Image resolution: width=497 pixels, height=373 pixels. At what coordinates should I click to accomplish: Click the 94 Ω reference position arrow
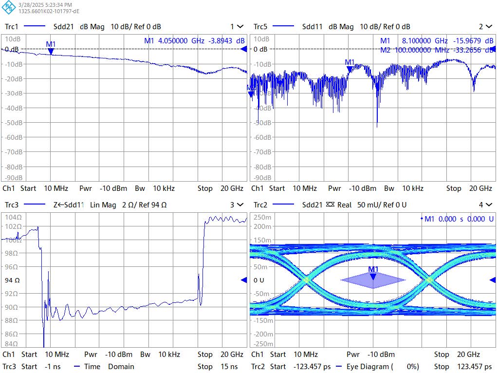[x=244, y=280]
